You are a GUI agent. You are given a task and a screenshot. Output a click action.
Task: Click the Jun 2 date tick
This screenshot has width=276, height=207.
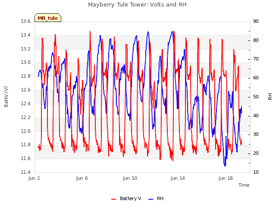34,178
